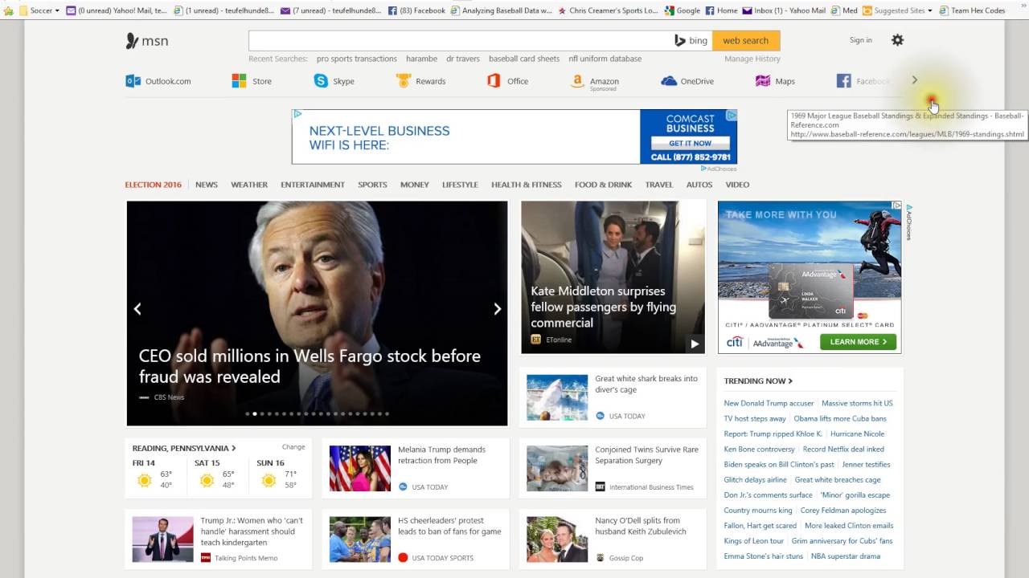Open the Wells Fargo CEO headline
Viewport: 1029px width, 578px height.
pos(310,366)
